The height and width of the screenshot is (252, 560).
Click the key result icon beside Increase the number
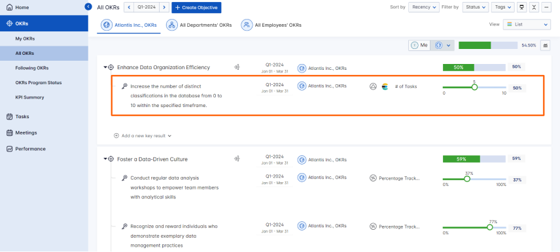(125, 86)
